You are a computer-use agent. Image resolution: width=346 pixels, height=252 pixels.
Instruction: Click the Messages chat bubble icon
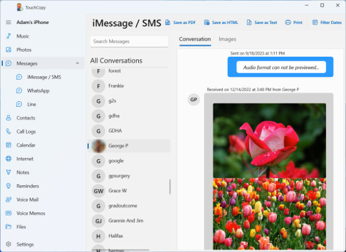[x=8, y=63]
